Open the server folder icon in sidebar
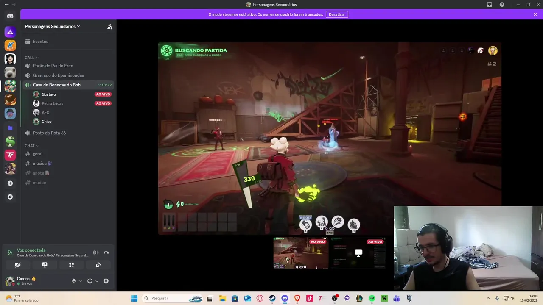543x305 pixels. pos(10,128)
